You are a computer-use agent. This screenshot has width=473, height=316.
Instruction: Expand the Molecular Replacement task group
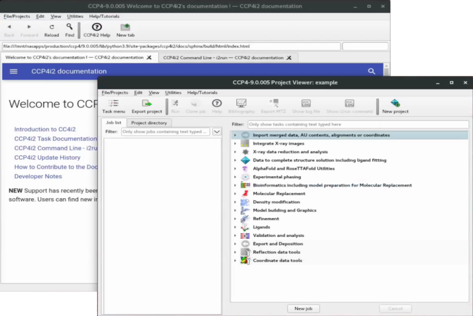[x=235, y=193]
